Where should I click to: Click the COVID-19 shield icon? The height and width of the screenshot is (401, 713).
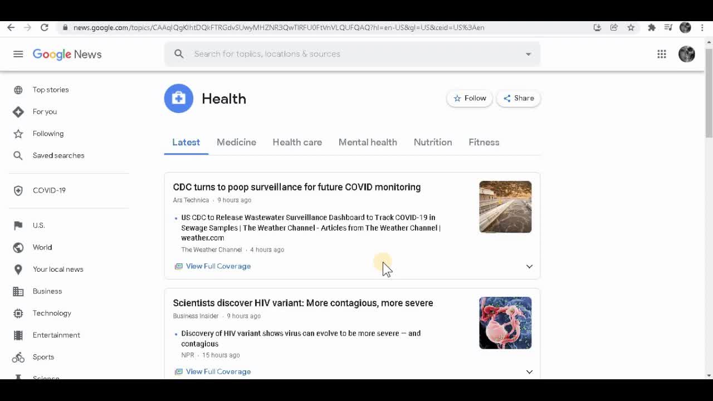point(18,190)
